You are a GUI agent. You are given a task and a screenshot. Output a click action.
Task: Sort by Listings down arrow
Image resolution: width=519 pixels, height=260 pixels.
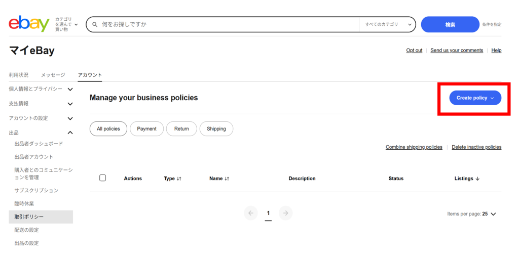click(477, 179)
